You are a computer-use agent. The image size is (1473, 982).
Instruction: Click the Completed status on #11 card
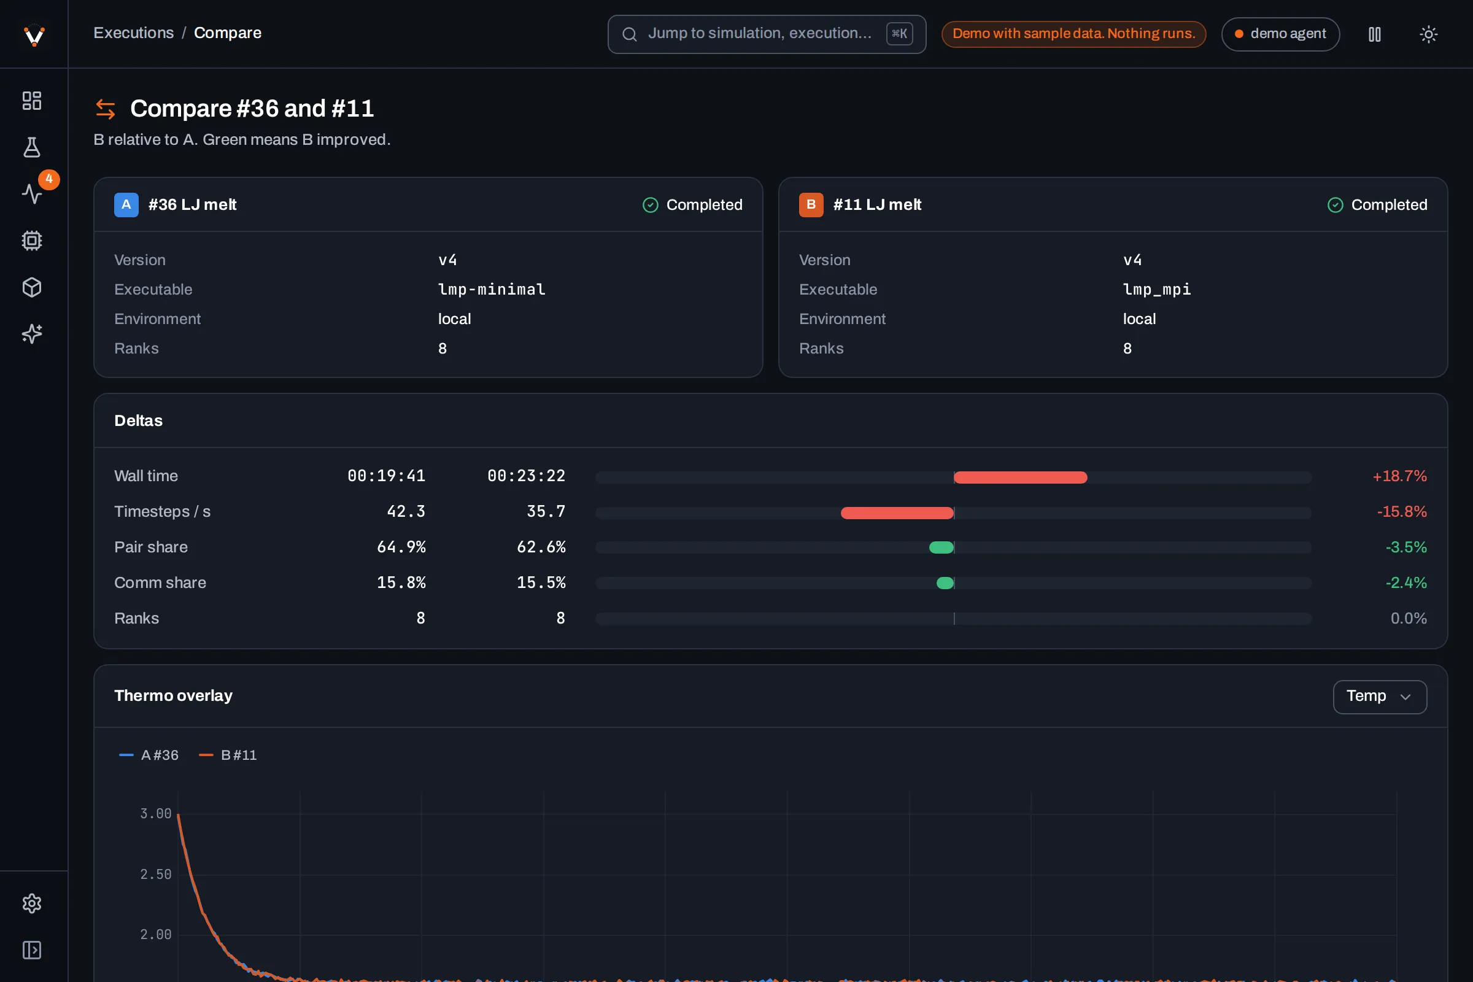pos(1377,205)
